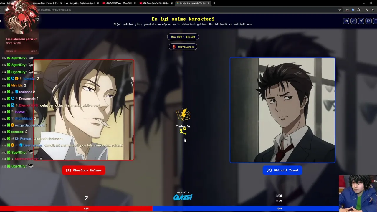Click the quiz description text under title
This screenshot has width=377, height=212.
pyautogui.click(x=183, y=24)
